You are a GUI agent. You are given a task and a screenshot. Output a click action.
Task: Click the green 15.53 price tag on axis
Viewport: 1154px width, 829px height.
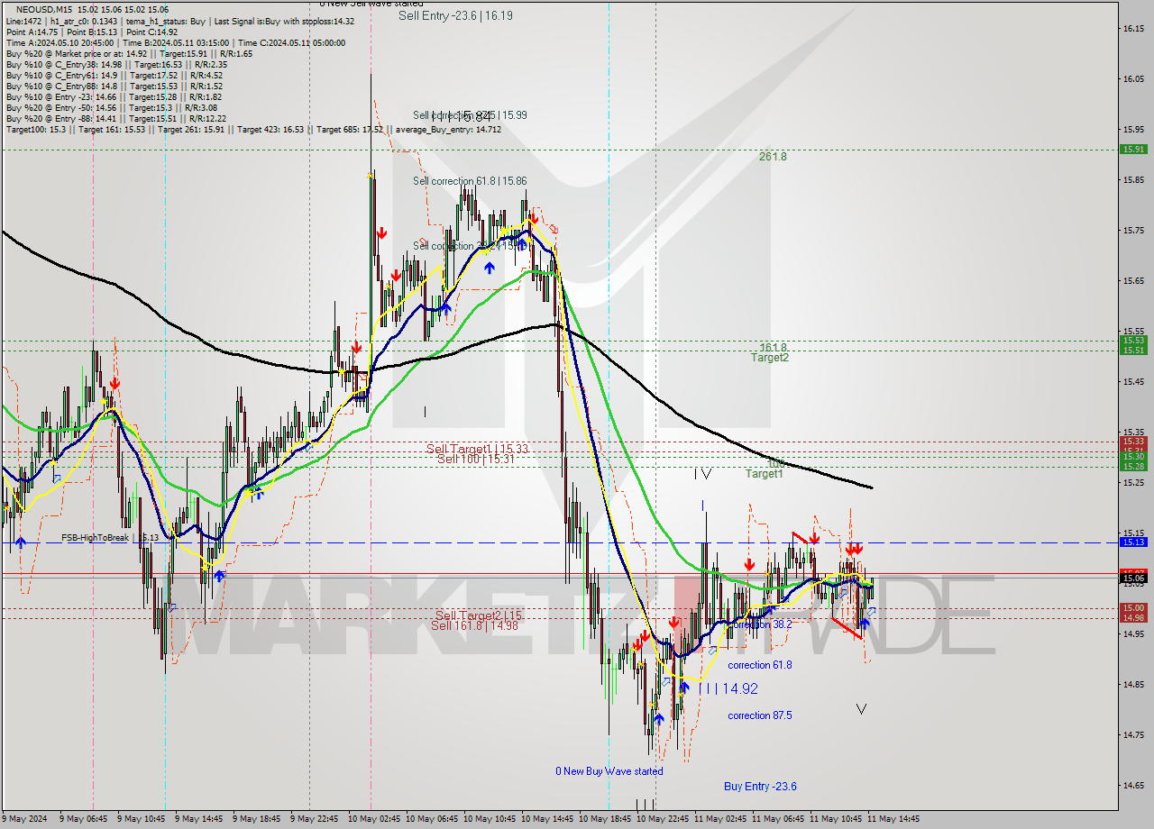pos(1132,341)
